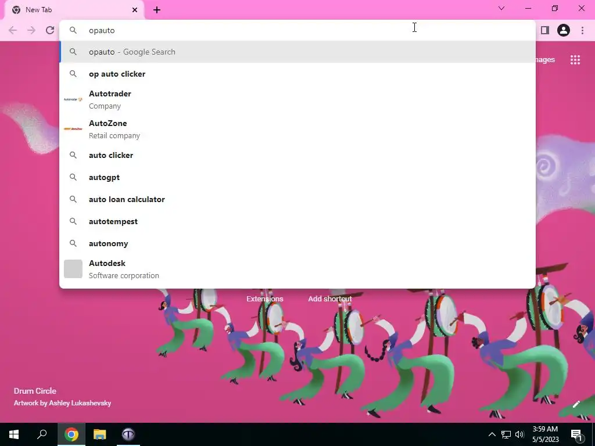Close the New Tab tab
Viewport: 595px width, 446px height.
(x=135, y=10)
